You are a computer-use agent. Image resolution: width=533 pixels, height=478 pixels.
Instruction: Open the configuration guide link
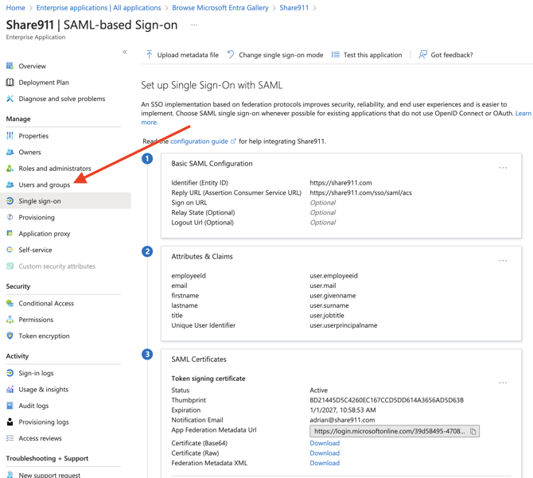[199, 141]
